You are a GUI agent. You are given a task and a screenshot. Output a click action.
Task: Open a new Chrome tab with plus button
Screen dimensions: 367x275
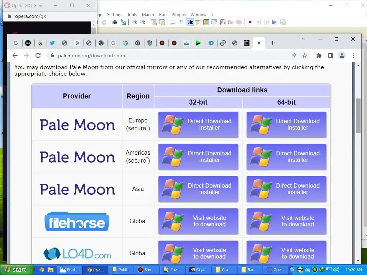[x=273, y=43]
